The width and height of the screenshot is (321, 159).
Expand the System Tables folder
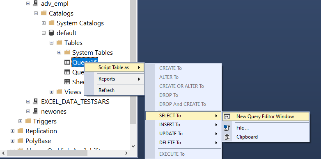59,53
